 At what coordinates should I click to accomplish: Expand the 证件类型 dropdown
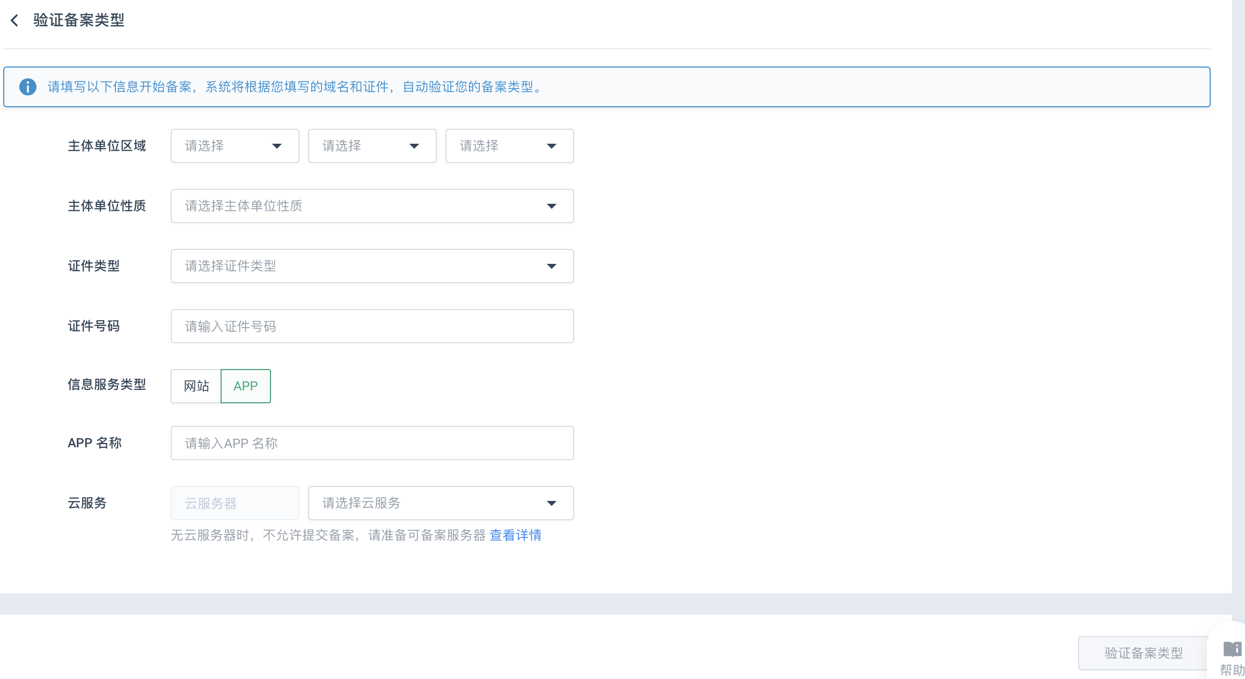coord(372,266)
